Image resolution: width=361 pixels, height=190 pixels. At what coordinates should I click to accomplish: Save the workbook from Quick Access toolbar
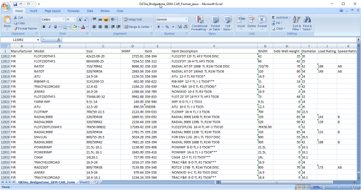15,4
